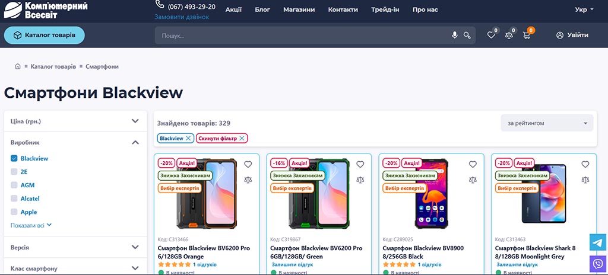
Task: Click the Каталог товарів button
Action: tap(45, 36)
